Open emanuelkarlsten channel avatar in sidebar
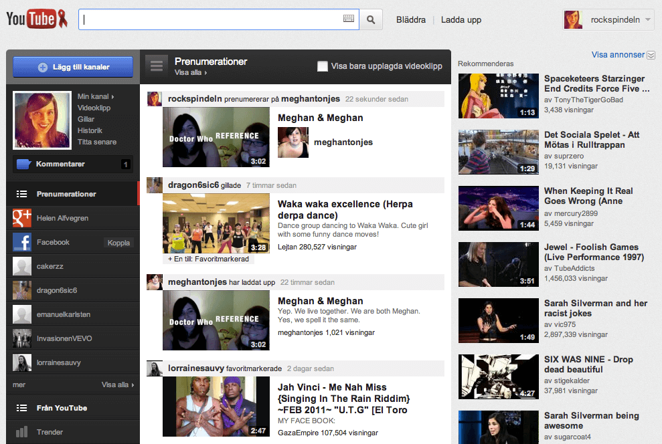 (22, 314)
